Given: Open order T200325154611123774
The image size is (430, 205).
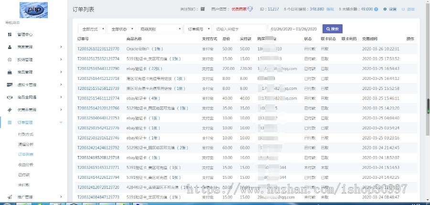Looking at the screenshot, I should 98,98.
